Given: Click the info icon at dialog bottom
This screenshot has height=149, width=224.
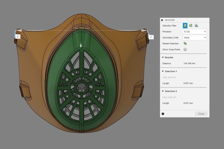Looking at the screenshot, I should 163,114.
